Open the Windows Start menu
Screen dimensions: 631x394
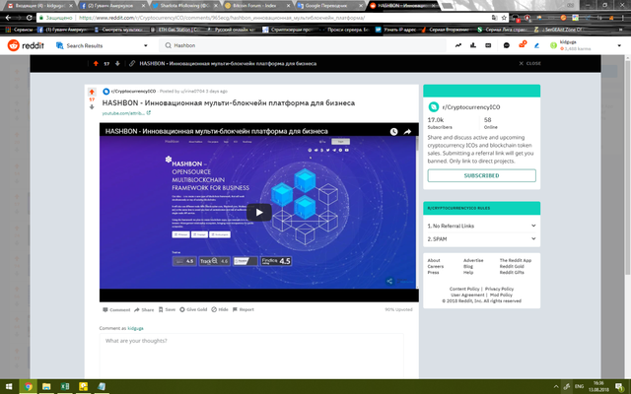tap(9, 387)
